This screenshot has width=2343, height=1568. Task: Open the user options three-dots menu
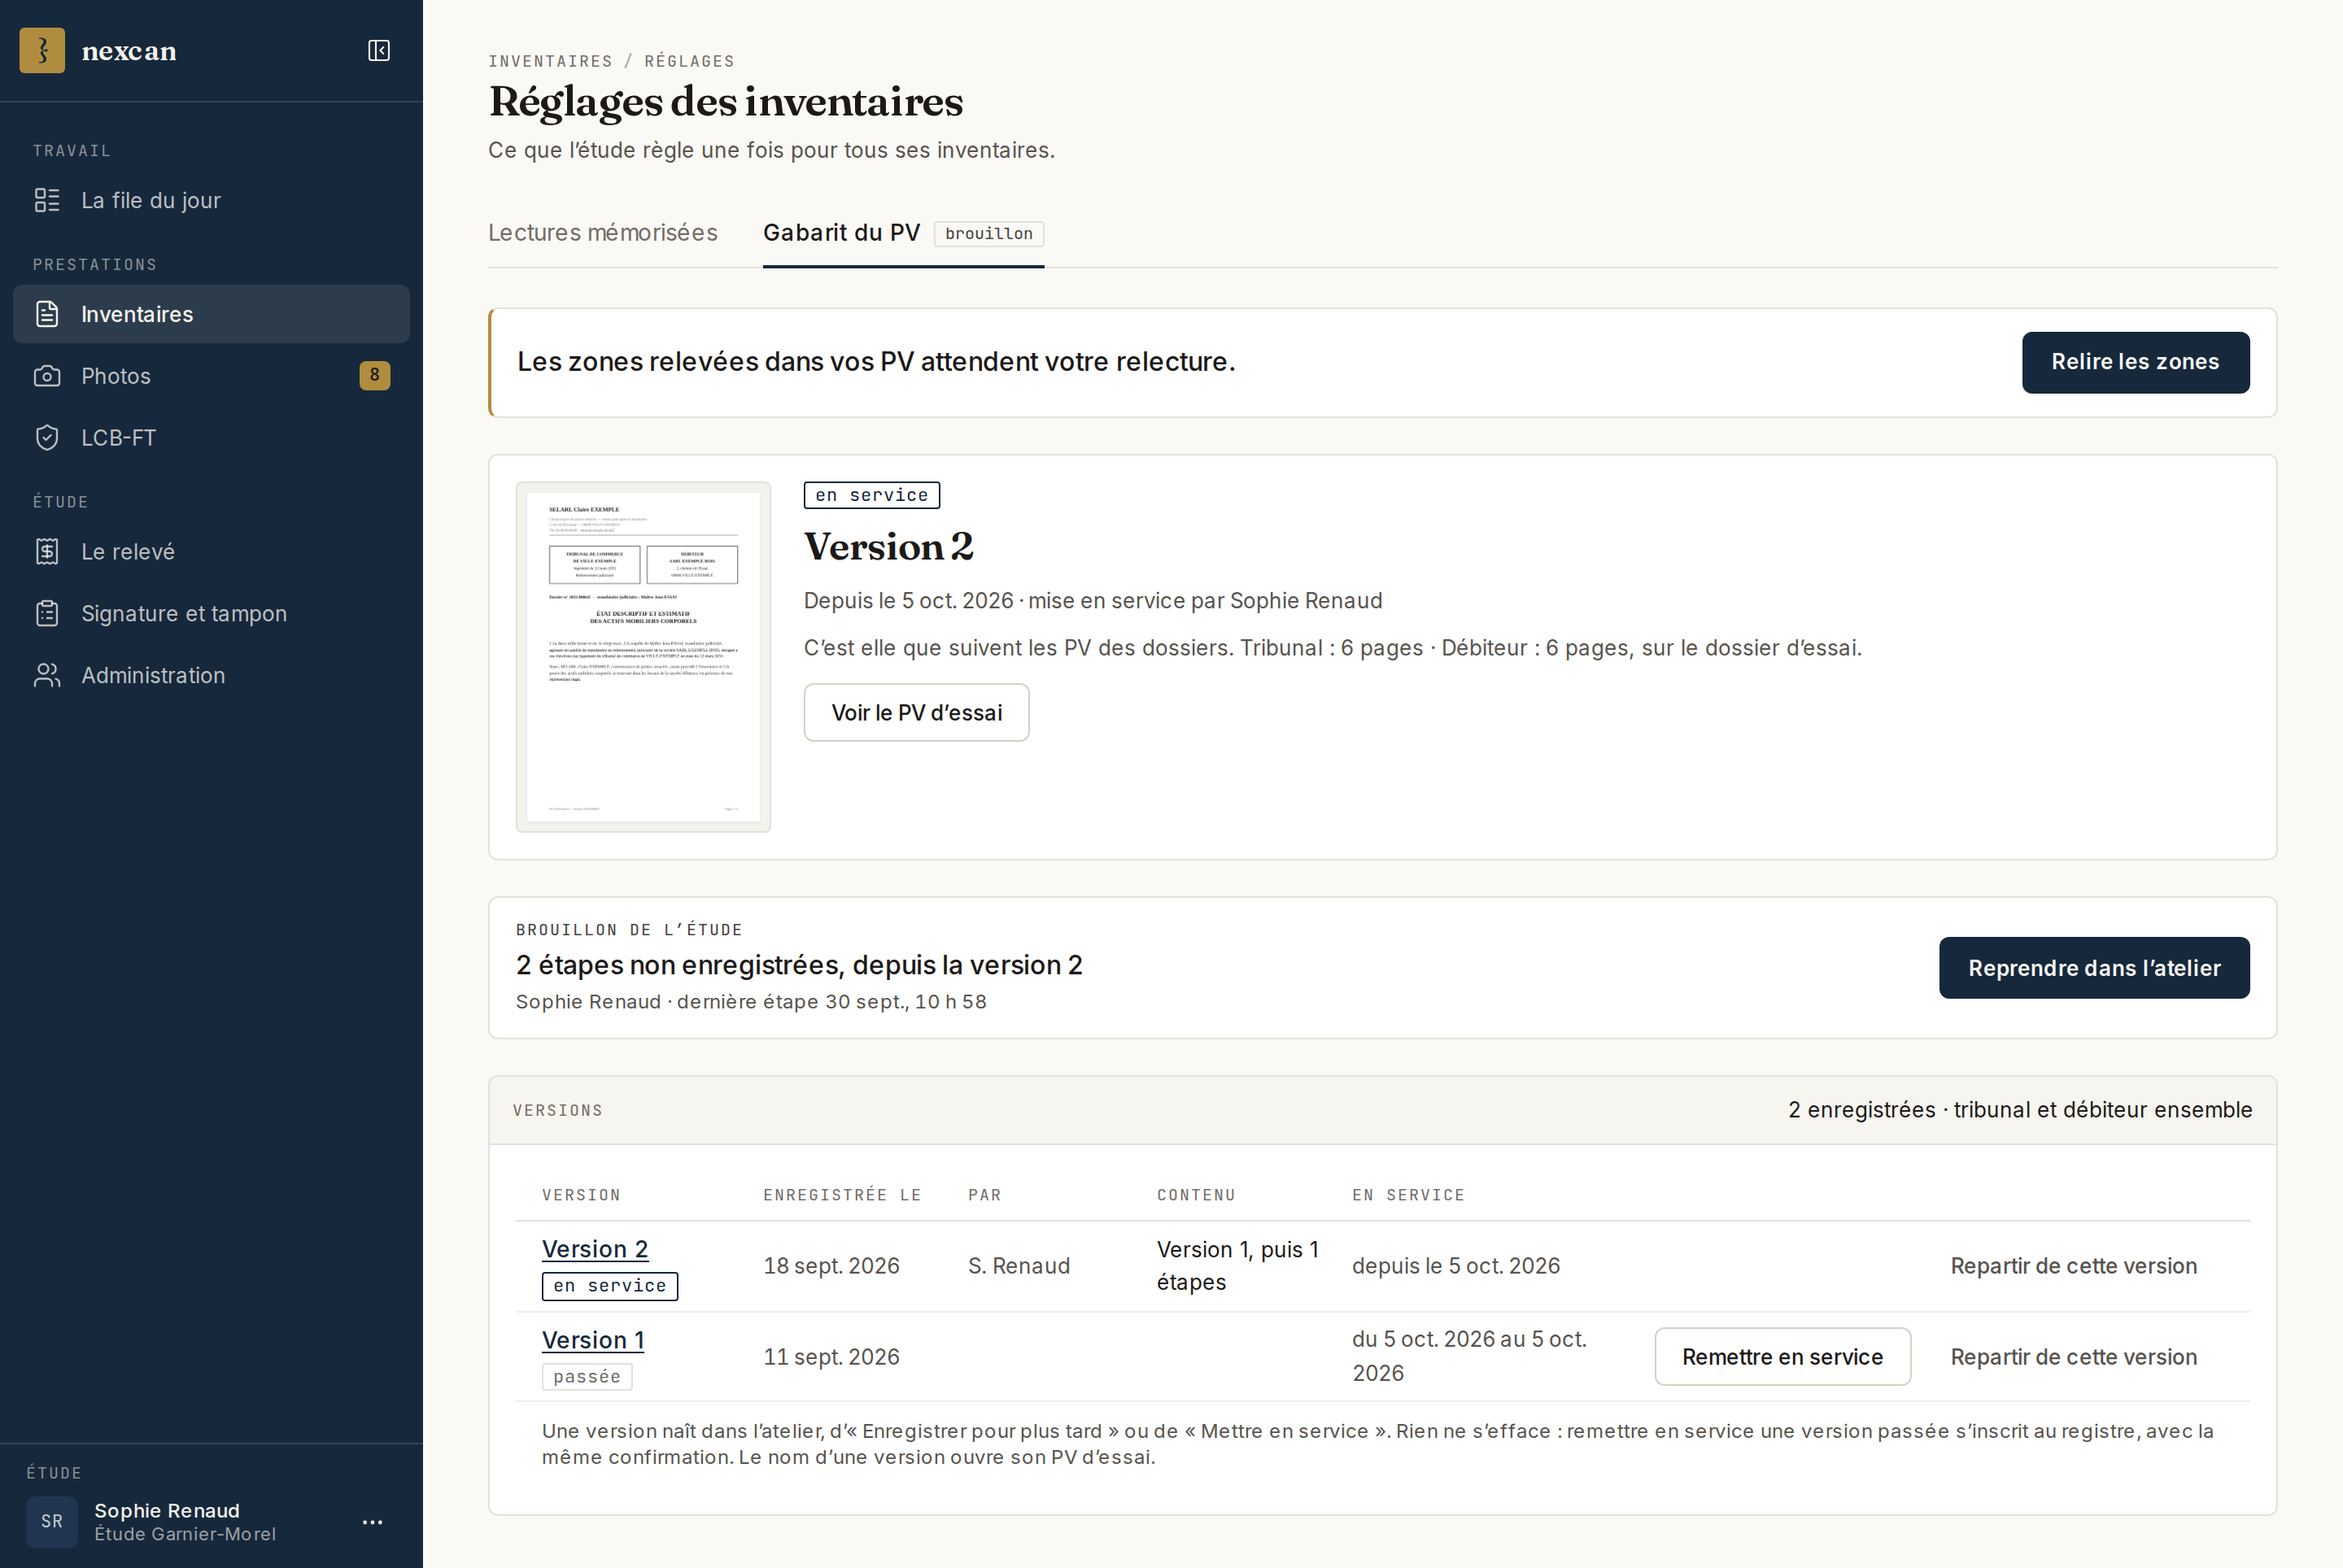pyautogui.click(x=373, y=1522)
